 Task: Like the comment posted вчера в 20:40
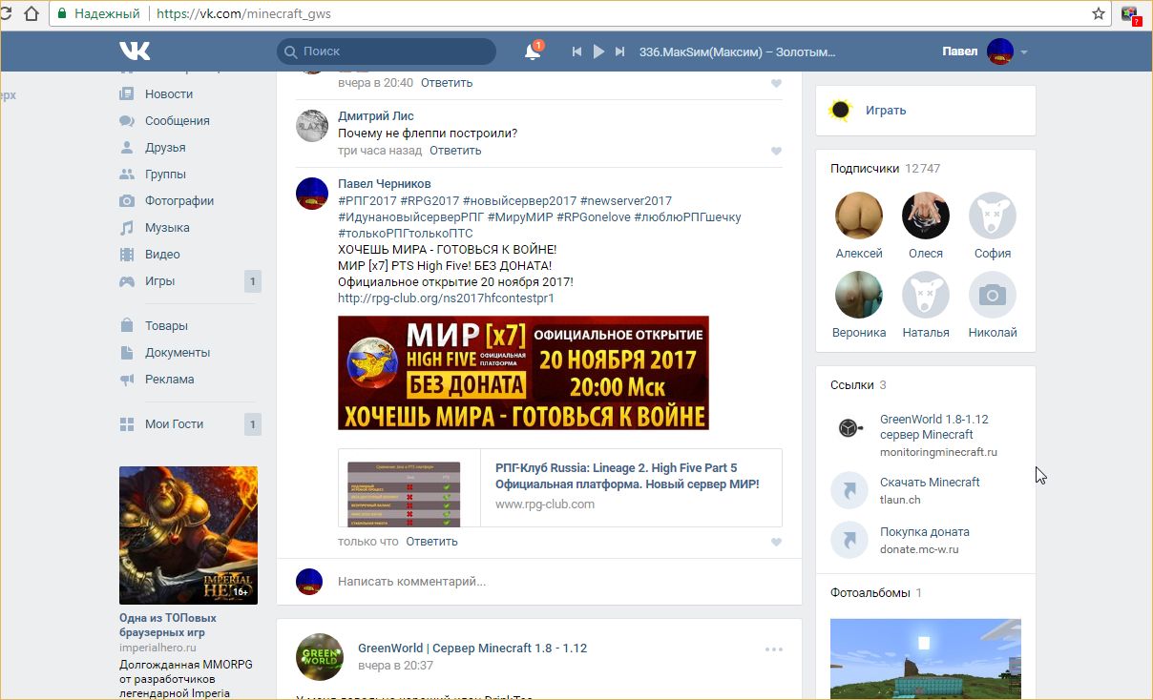[776, 84]
